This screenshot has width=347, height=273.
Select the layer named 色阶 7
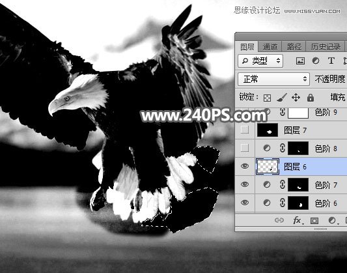pos(326,185)
